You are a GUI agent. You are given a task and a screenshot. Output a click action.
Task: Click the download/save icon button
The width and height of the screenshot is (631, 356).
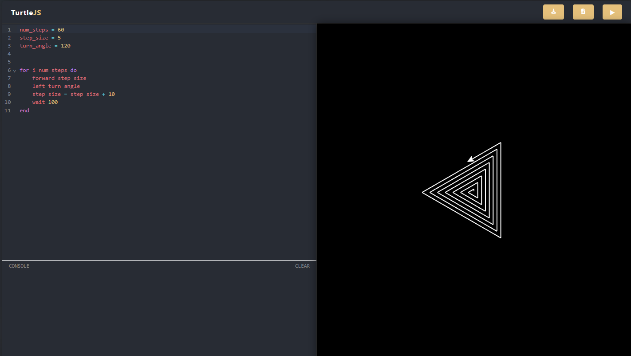(553, 12)
